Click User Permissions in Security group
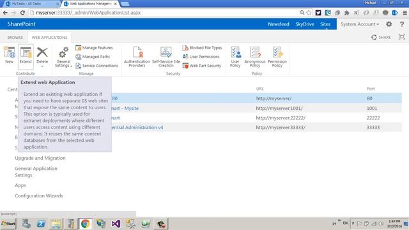 (201, 57)
